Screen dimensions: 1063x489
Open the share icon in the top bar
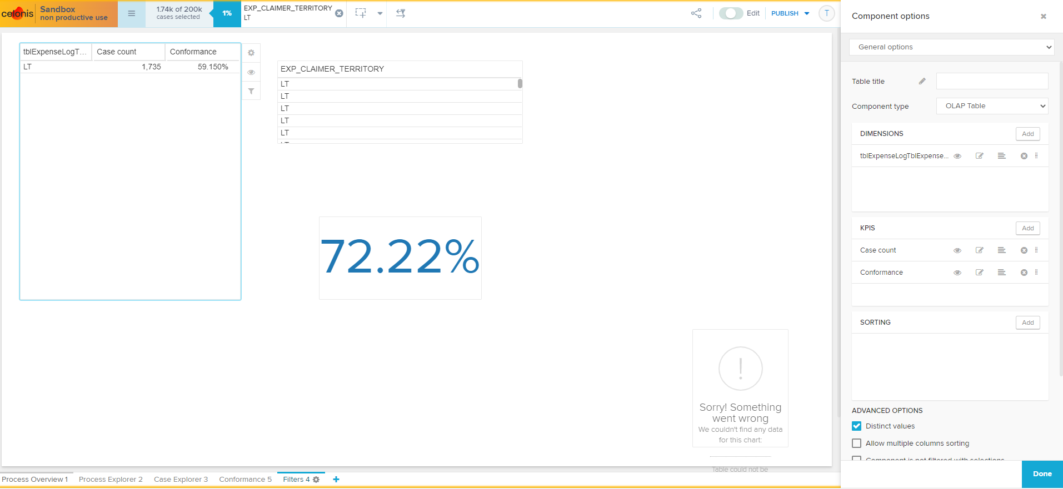pyautogui.click(x=696, y=13)
